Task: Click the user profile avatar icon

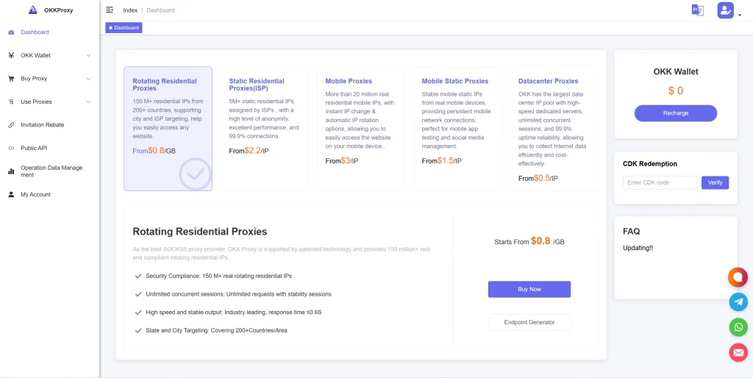Action: click(x=725, y=10)
